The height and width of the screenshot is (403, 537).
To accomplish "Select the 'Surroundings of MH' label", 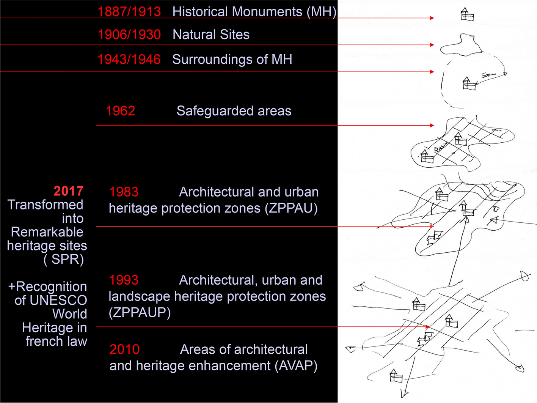I will click(232, 60).
